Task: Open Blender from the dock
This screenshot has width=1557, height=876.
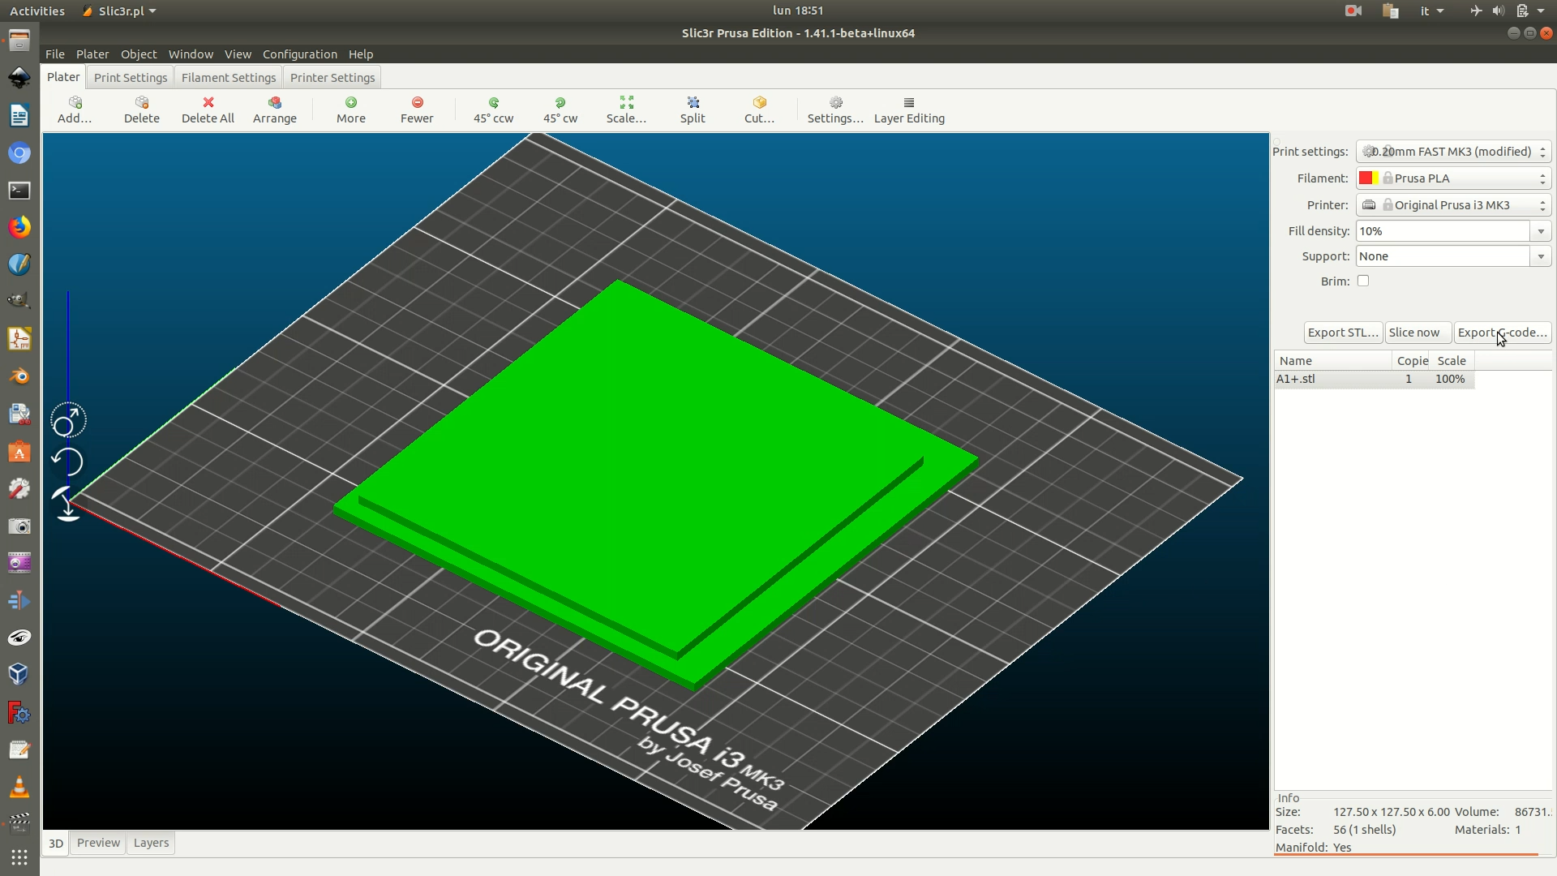Action: (x=19, y=376)
